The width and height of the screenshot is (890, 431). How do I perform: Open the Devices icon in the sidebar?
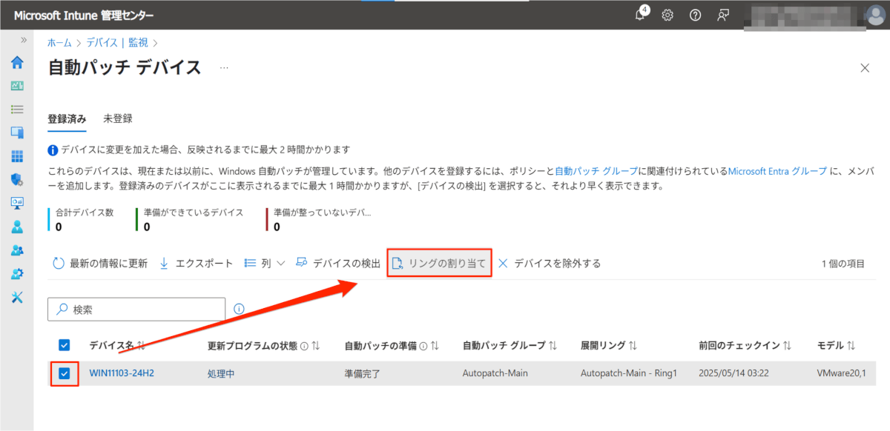pos(17,133)
